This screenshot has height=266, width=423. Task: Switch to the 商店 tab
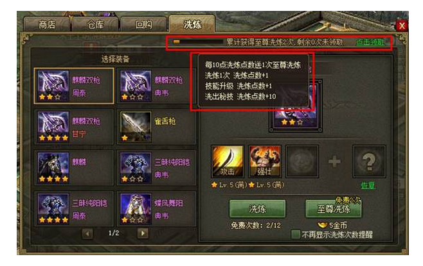47,25
